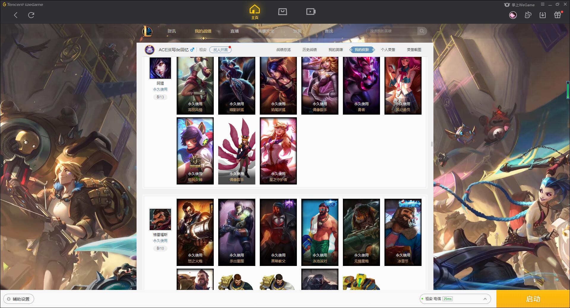This screenshot has height=308, width=570.
Task: Open the 风纪委员 skin card
Action: 403,86
